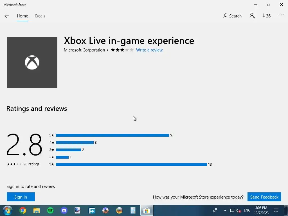Open the round globe icon in the taskbar
Image resolution: width=288 pixels, height=216 pixels.
coord(119,210)
